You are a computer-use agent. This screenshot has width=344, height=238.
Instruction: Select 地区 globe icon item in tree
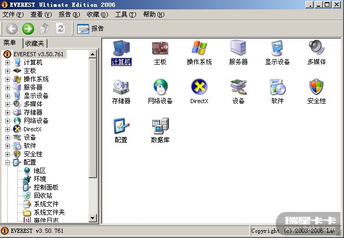[35, 171]
